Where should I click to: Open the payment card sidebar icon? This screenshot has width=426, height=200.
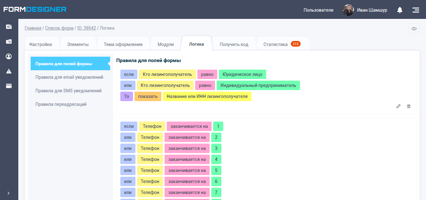9,86
